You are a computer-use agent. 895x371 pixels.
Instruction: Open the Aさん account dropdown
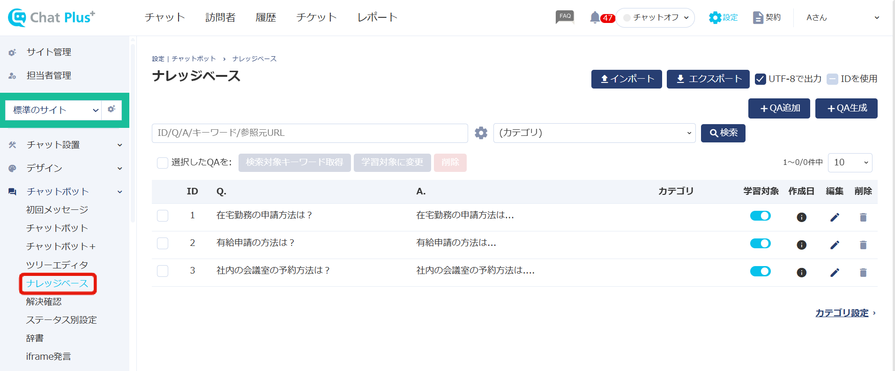pyautogui.click(x=842, y=18)
